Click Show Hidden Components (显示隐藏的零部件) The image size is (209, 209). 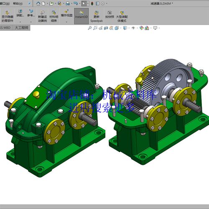pos(8,16)
